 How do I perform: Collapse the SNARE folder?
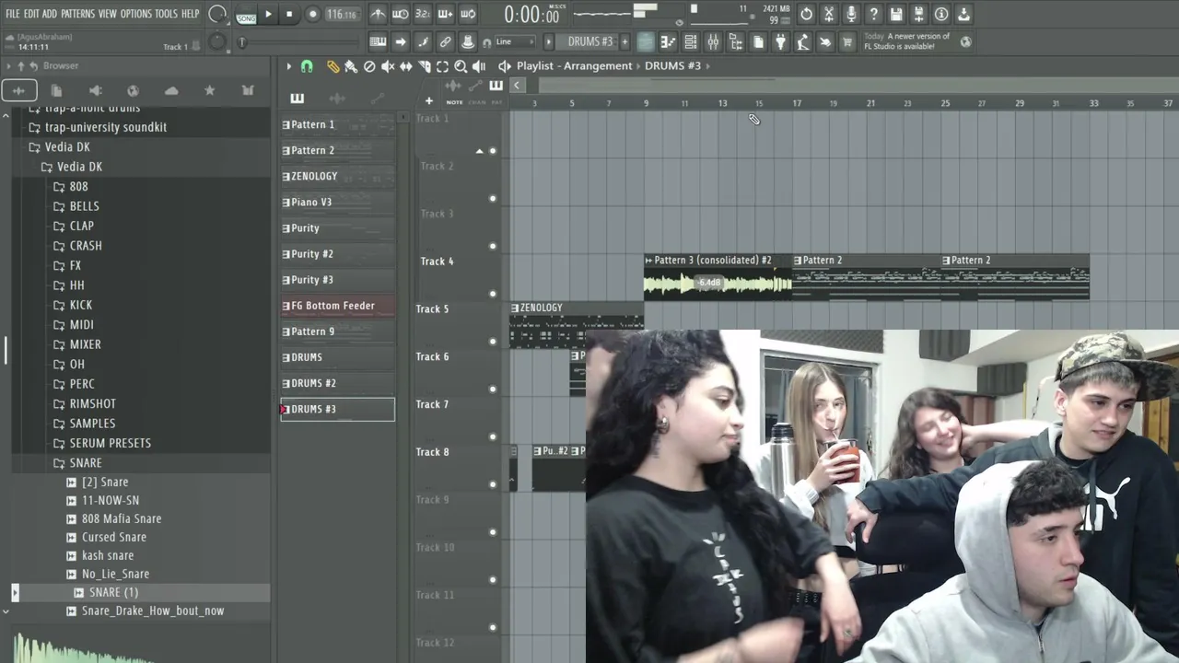tap(86, 462)
